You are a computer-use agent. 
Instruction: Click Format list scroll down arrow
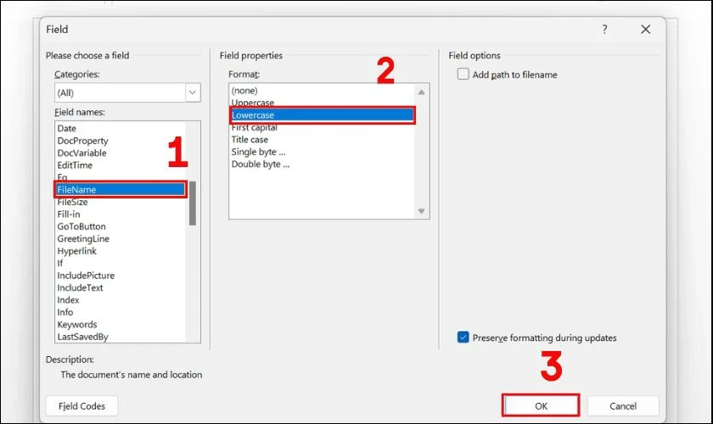421,211
